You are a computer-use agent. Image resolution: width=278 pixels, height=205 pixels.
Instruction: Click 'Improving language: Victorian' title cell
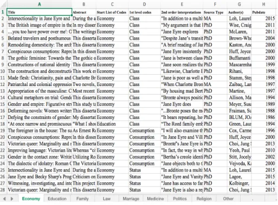pyautogui.click(x=39, y=150)
